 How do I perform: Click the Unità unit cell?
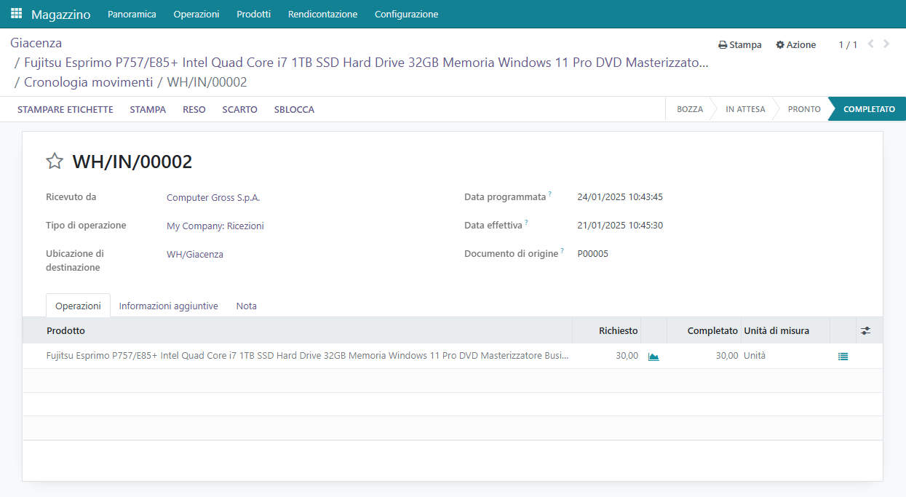click(x=755, y=356)
